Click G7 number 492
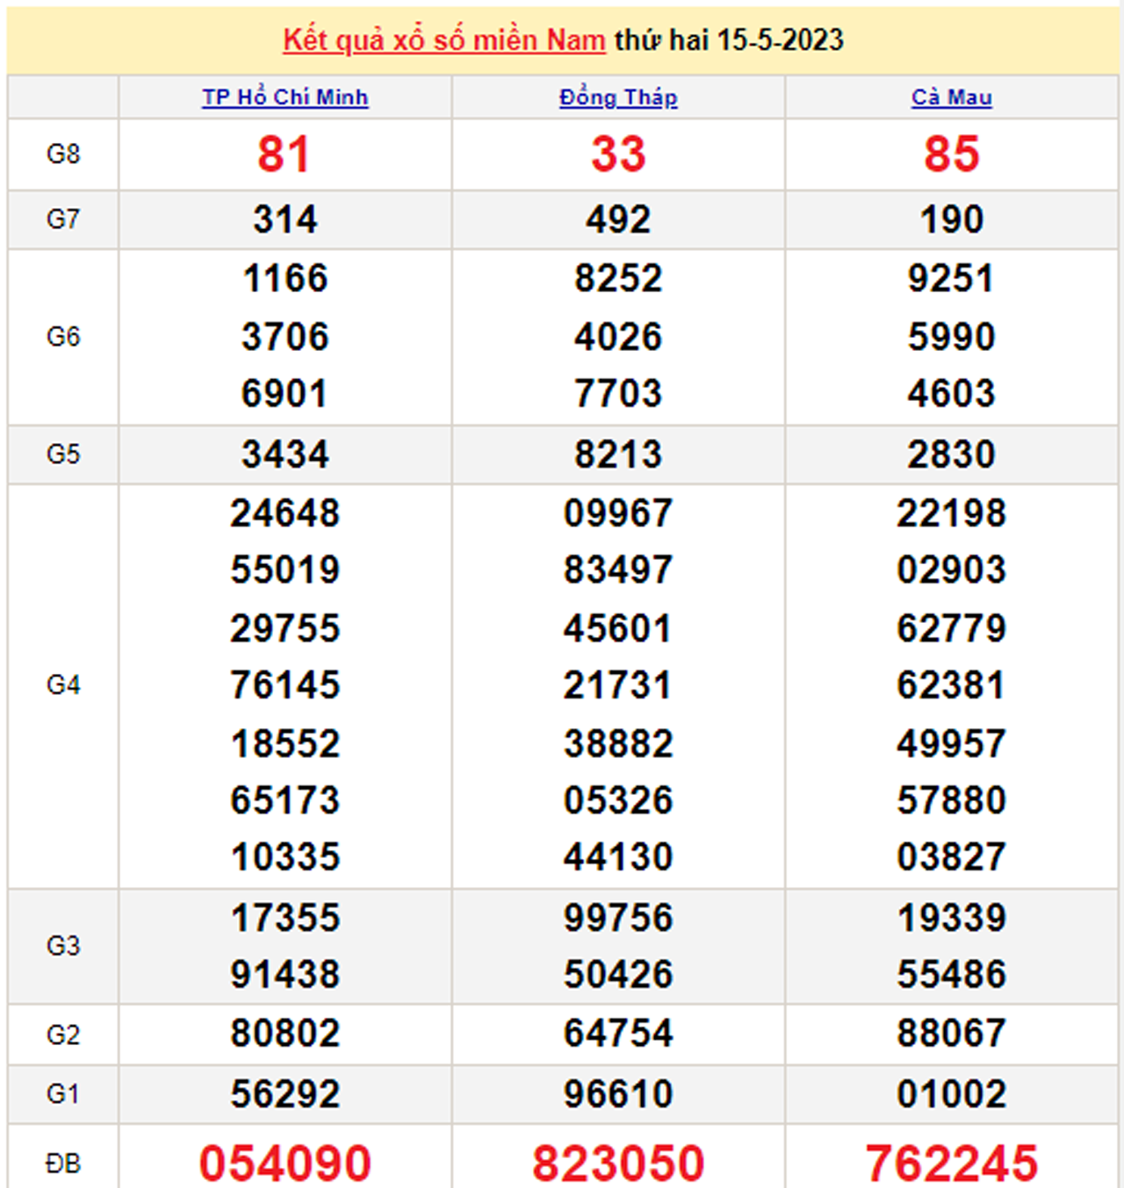This screenshot has width=1124, height=1188. click(618, 219)
